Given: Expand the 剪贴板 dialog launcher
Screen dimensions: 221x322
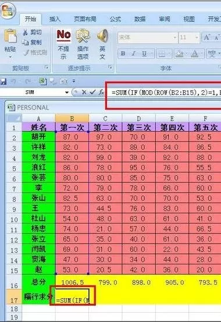Looking at the screenshot, I should [47, 67].
